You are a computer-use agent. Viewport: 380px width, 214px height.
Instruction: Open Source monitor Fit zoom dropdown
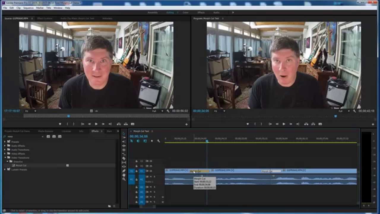[x=31, y=111]
